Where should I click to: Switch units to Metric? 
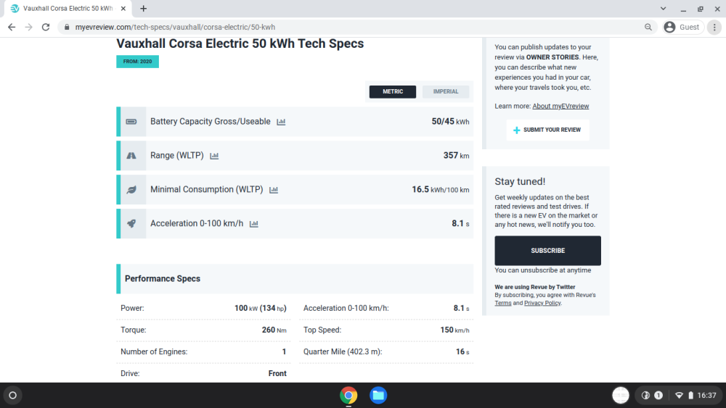(x=393, y=91)
